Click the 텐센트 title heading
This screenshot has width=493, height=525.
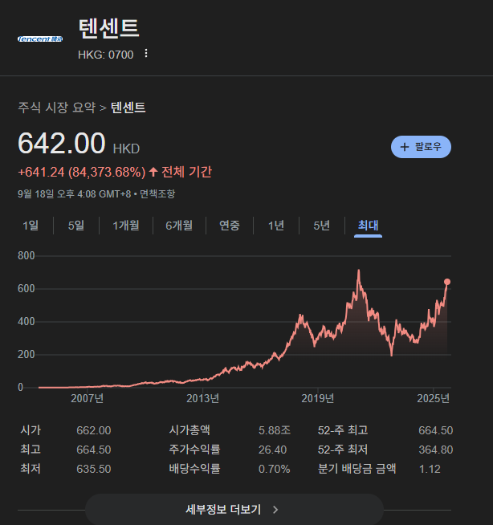109,28
